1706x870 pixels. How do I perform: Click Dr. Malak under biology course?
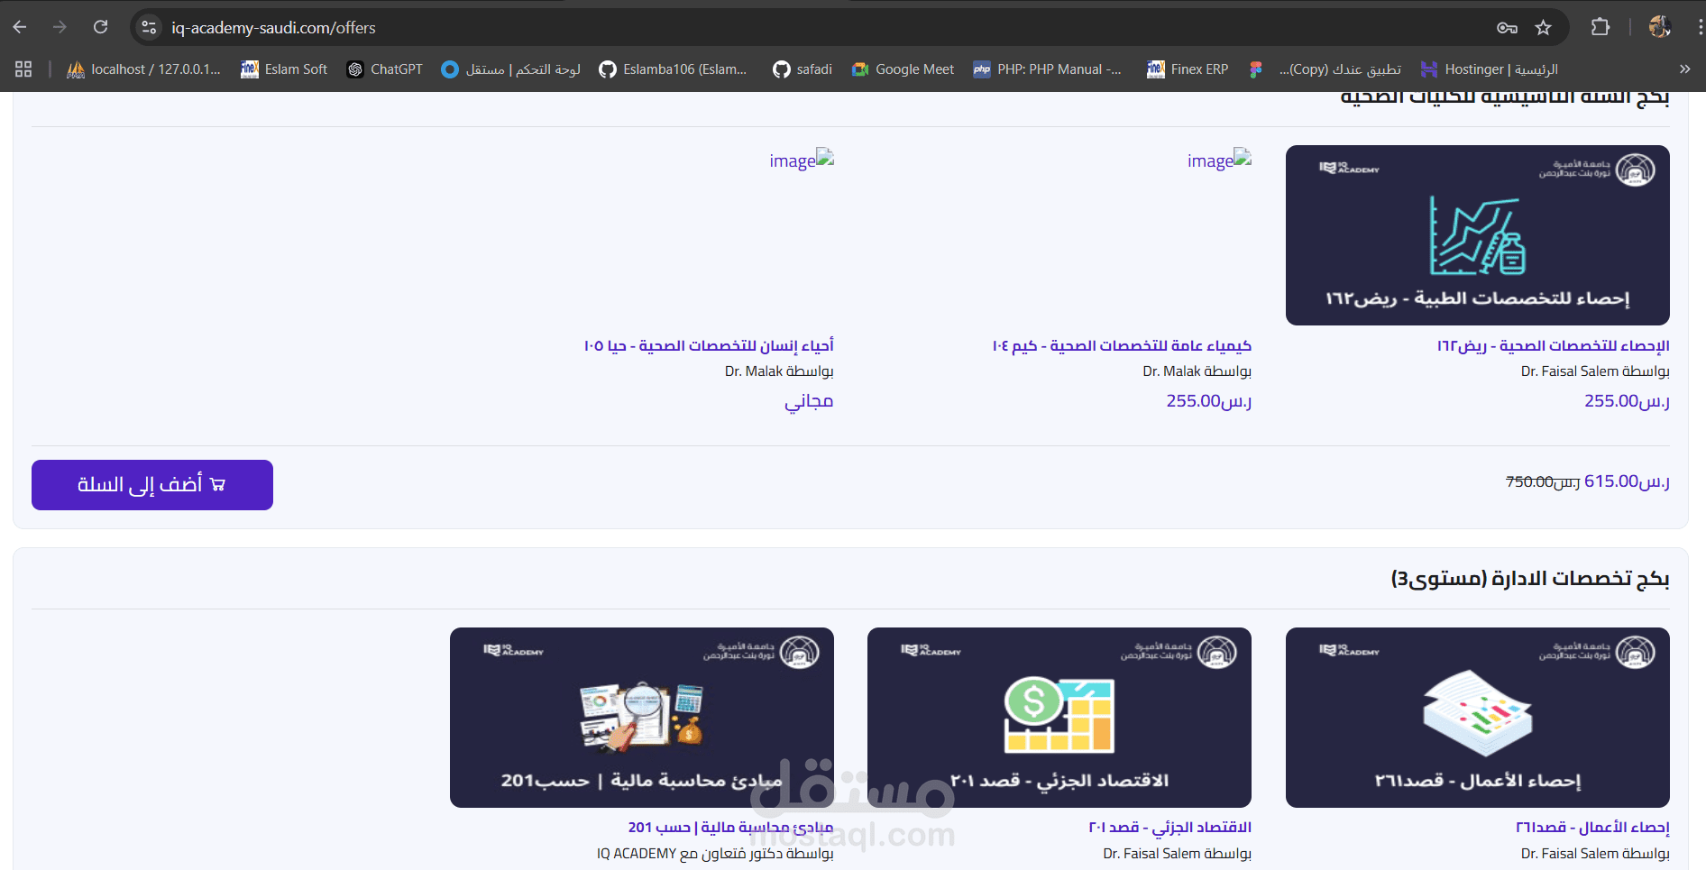click(x=779, y=371)
